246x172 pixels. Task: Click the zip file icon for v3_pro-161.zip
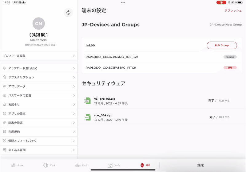click(x=87, y=101)
